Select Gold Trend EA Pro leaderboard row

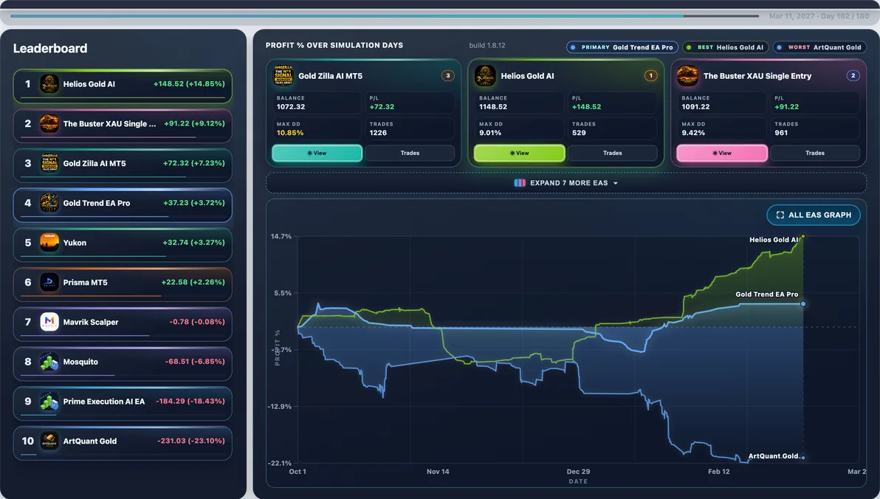(123, 205)
